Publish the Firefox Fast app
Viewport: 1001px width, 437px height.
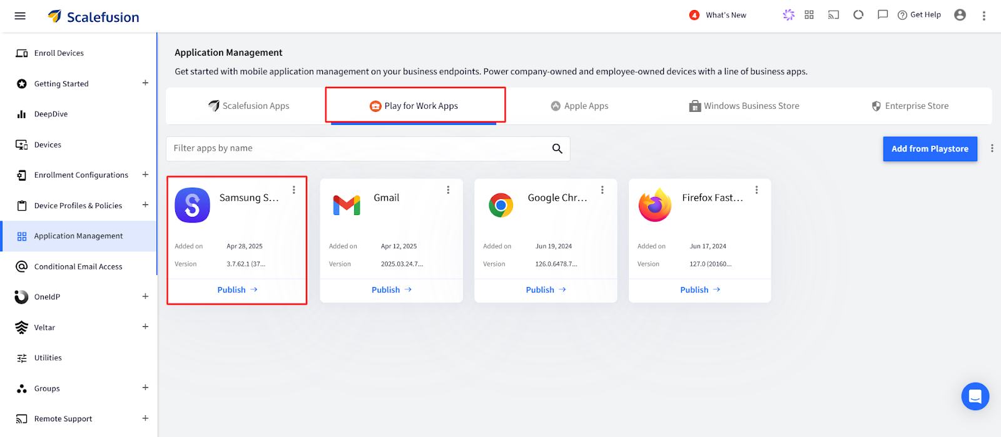coord(700,290)
